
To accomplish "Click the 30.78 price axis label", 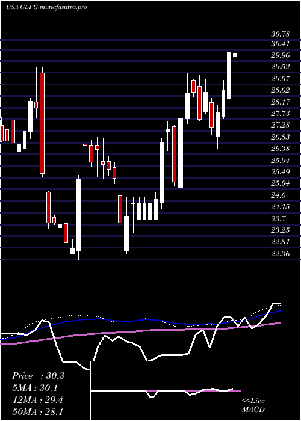I will pos(281,34).
